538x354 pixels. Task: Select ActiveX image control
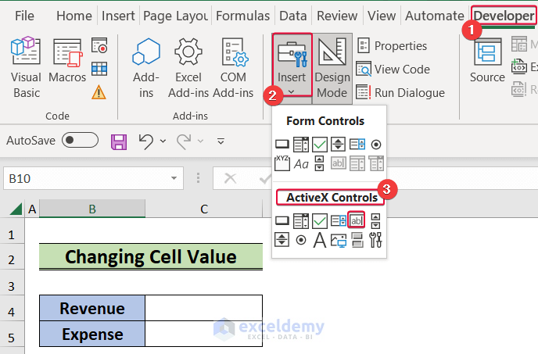(x=339, y=240)
